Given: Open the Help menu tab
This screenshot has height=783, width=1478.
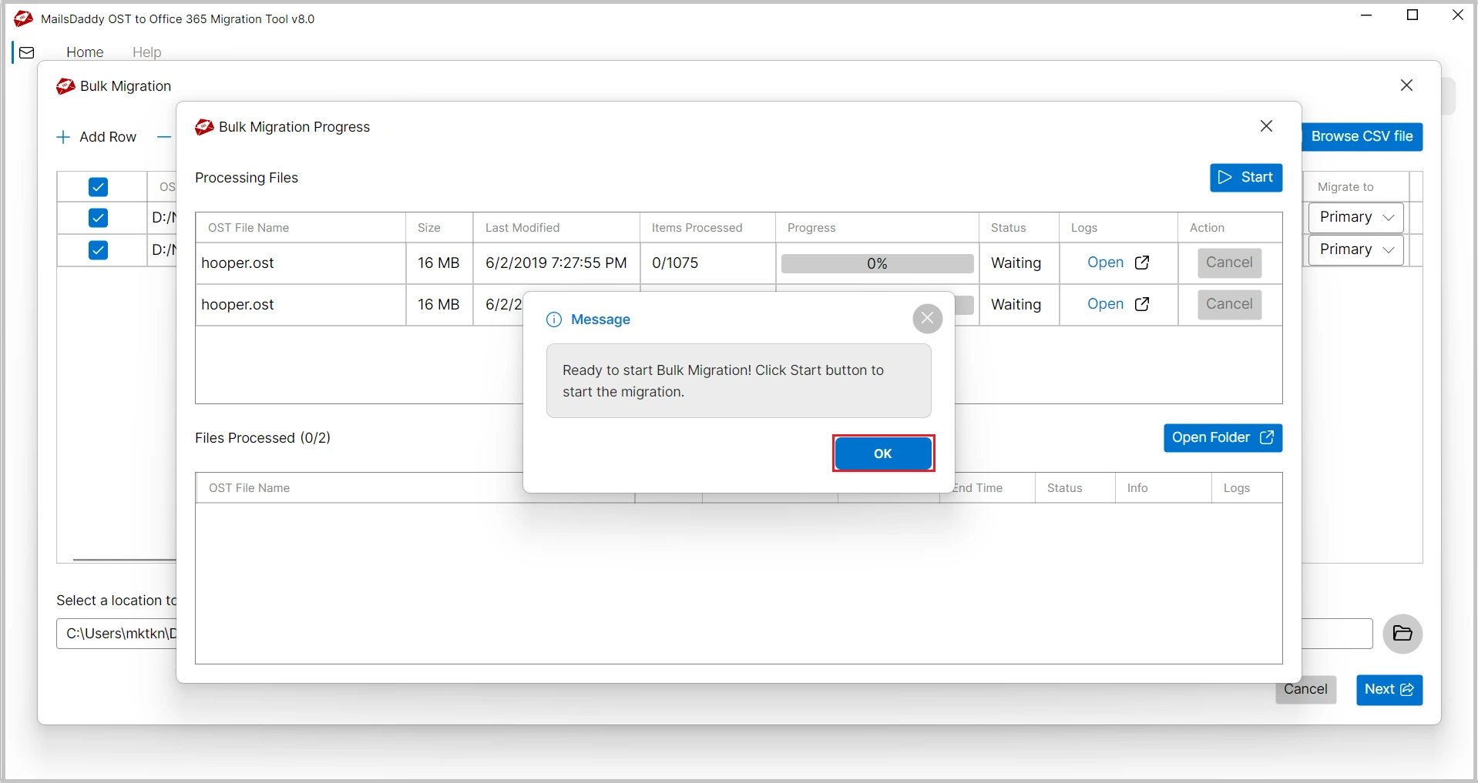Looking at the screenshot, I should point(146,52).
